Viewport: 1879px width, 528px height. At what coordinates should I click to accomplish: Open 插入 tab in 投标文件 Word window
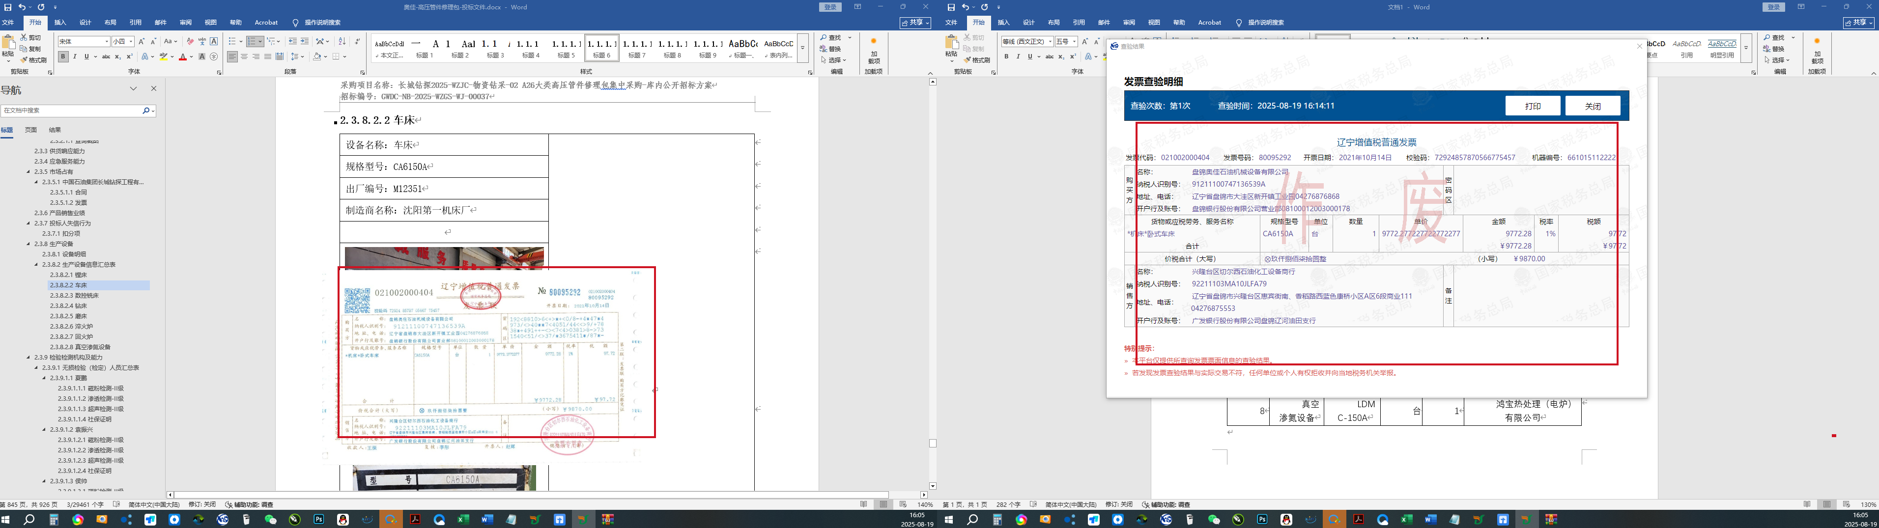point(60,23)
